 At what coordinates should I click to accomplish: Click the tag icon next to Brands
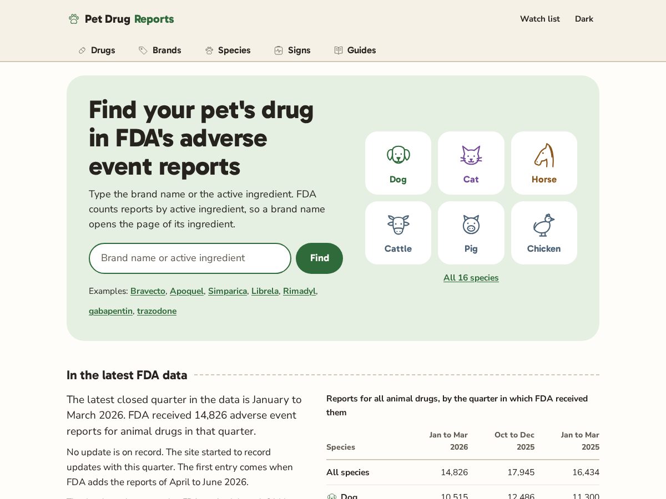click(143, 50)
